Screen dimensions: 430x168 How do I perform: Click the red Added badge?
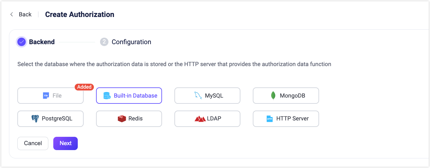tap(84, 87)
